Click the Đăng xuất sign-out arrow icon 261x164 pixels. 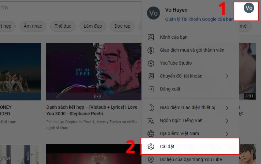point(151,89)
